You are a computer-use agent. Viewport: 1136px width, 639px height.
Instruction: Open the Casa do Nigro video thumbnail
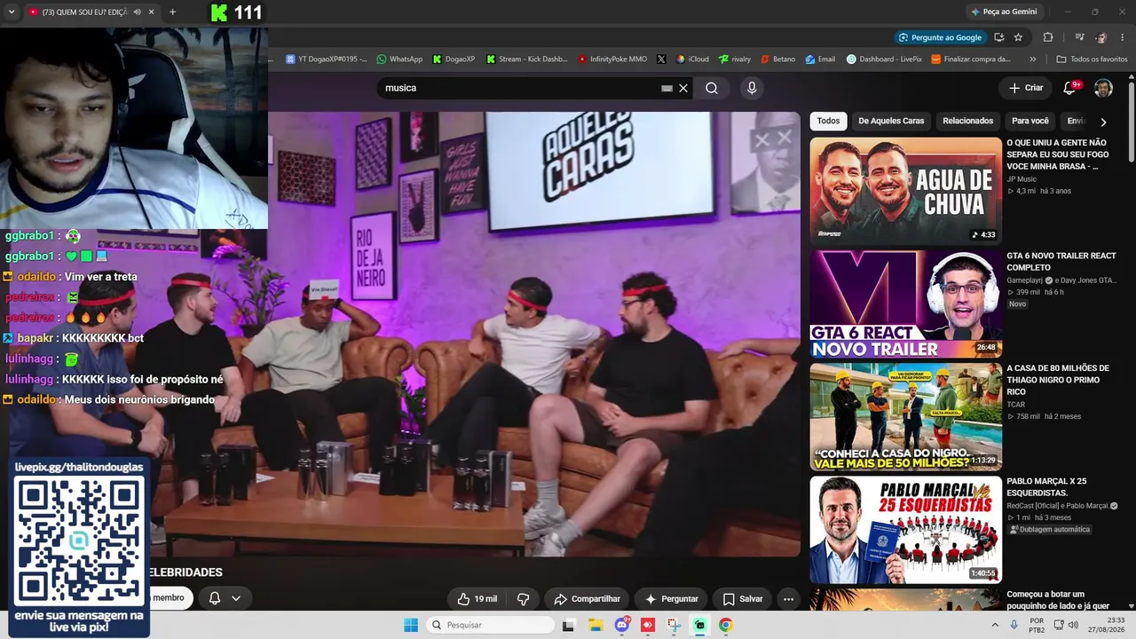tap(905, 416)
